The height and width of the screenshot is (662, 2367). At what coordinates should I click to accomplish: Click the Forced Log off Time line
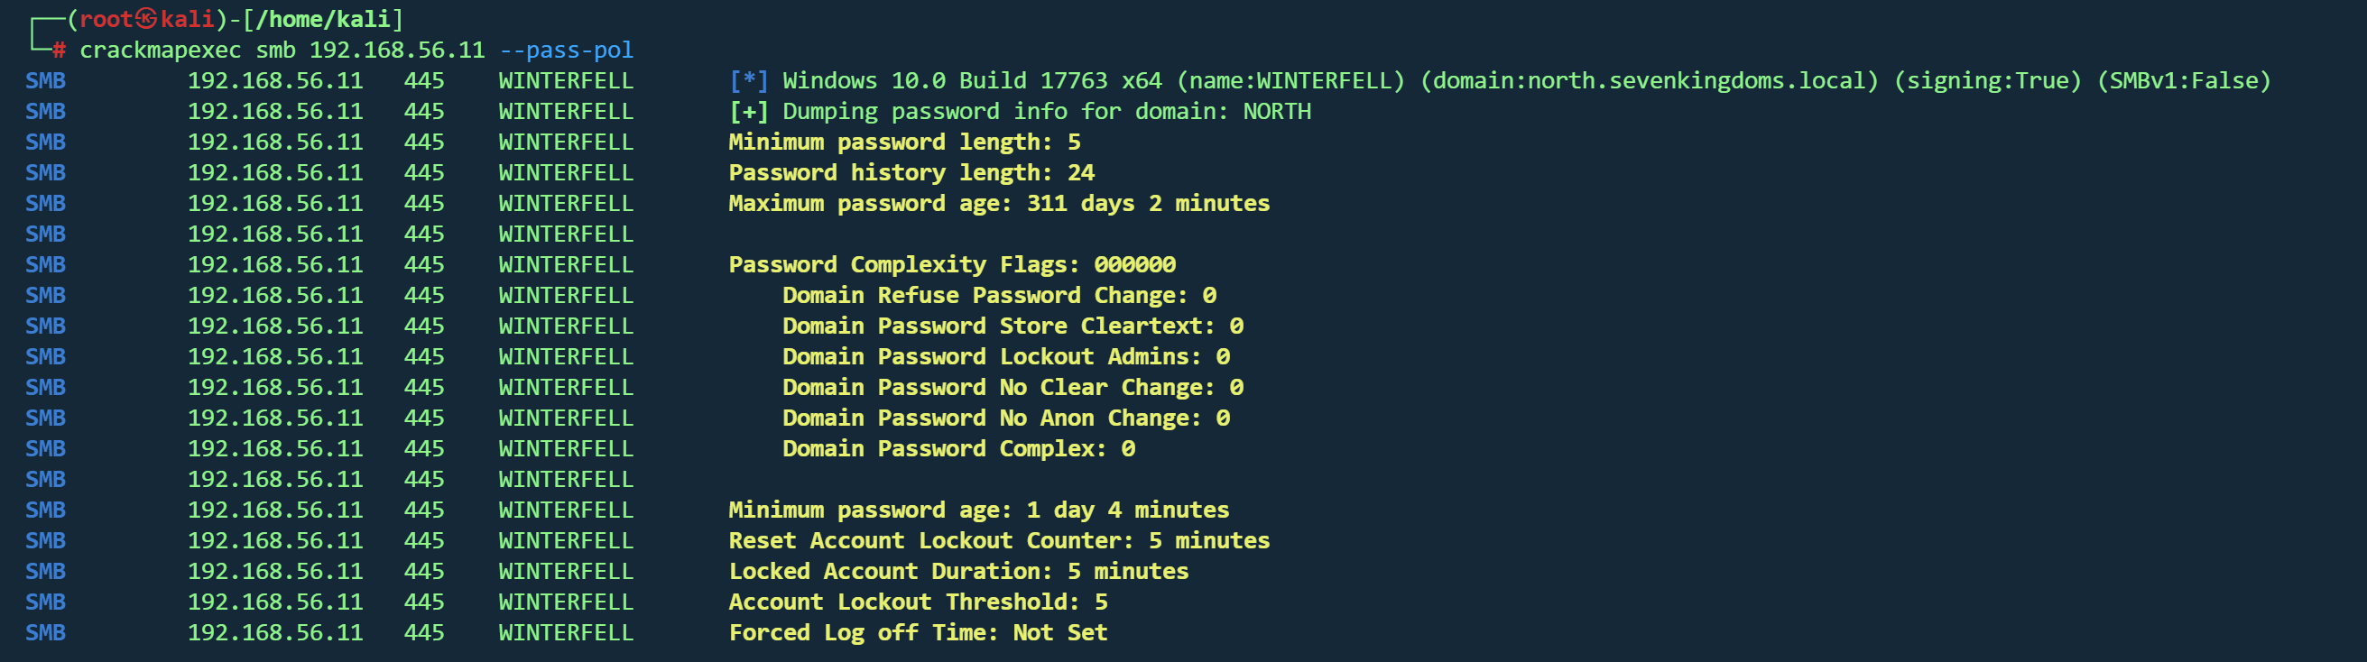tap(918, 632)
